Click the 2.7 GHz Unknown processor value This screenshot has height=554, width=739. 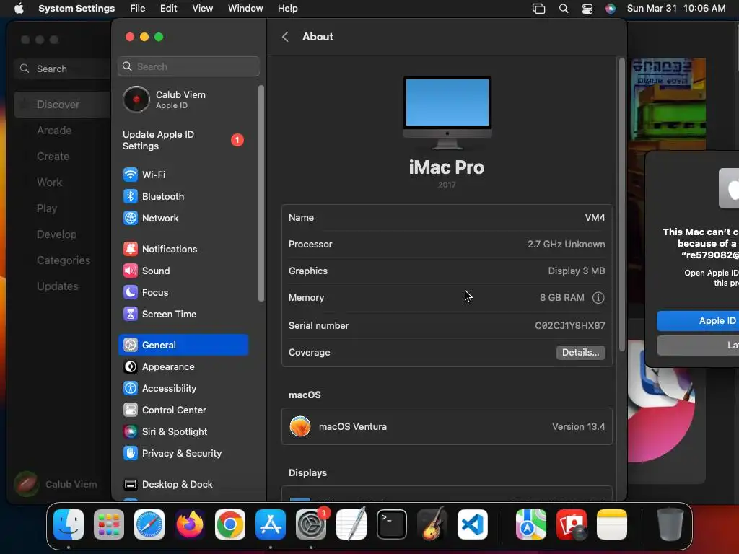[566, 244]
